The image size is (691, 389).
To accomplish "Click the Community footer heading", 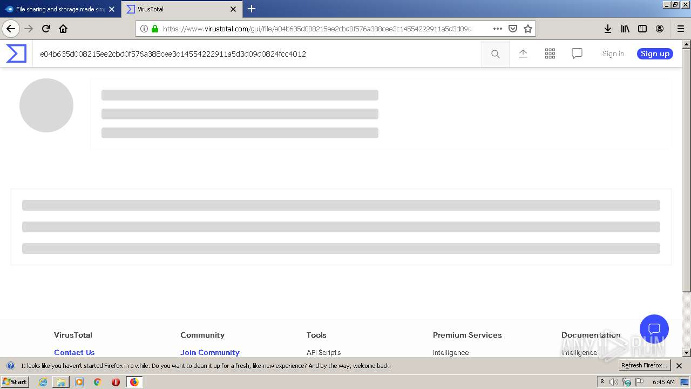I will pos(202,335).
